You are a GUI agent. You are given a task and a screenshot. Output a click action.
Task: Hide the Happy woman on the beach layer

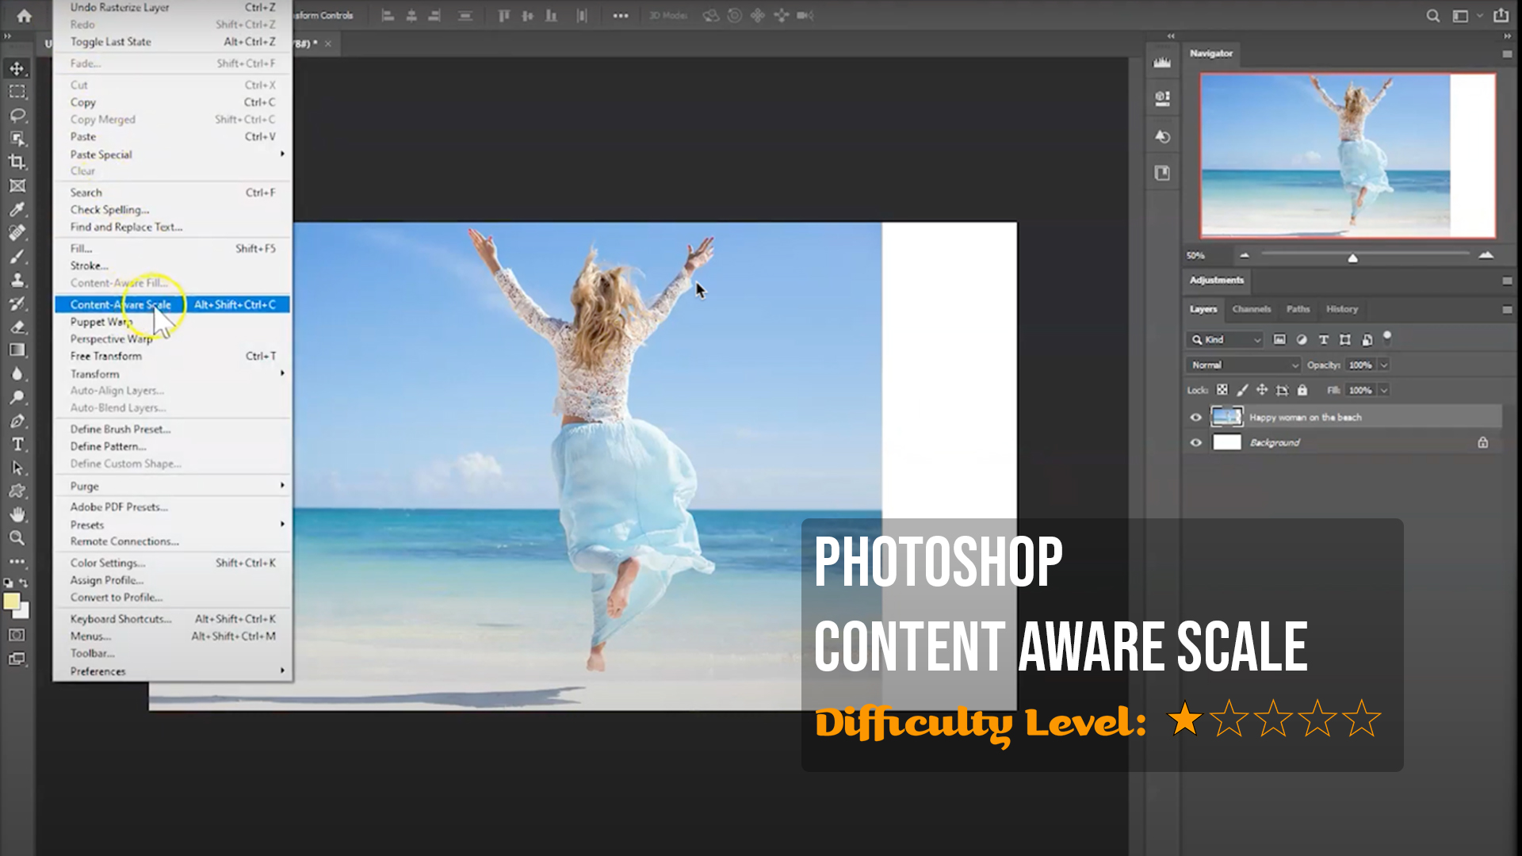[1196, 418]
